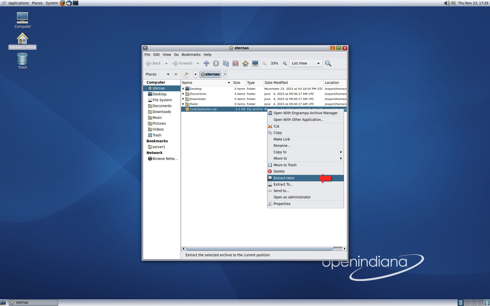Open the Edit menu
Viewport: 490px width, 306px height.
156,55
